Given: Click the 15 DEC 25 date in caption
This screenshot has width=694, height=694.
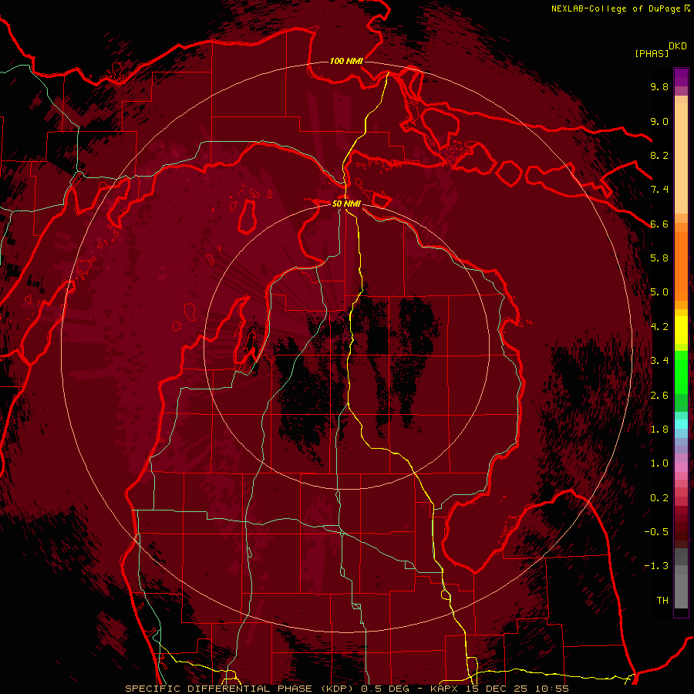Looking at the screenshot, I should (x=497, y=689).
